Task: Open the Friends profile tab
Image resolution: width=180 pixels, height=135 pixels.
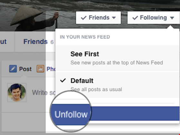Action: [x=35, y=42]
